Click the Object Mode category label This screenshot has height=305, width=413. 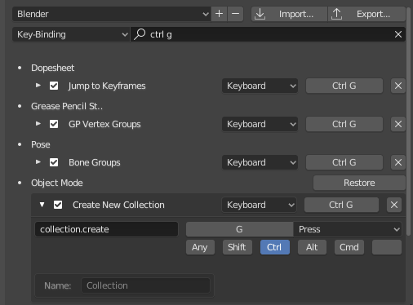point(57,183)
